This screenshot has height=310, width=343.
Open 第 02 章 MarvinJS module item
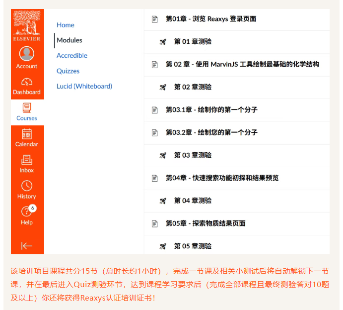242,64
